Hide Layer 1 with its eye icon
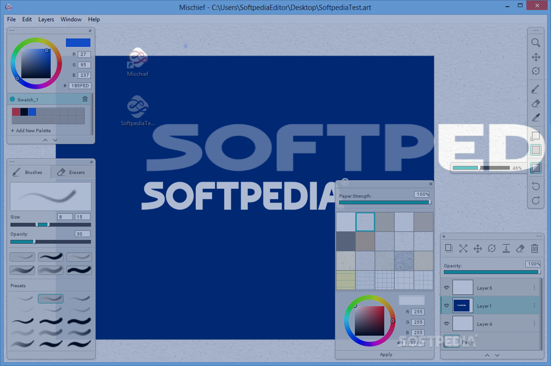Viewport: 551px width, 366px height. [x=446, y=305]
